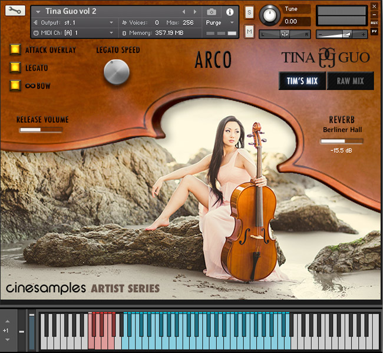The image size is (383, 353).
Task: Select the Tim's Mix tab
Action: point(302,81)
